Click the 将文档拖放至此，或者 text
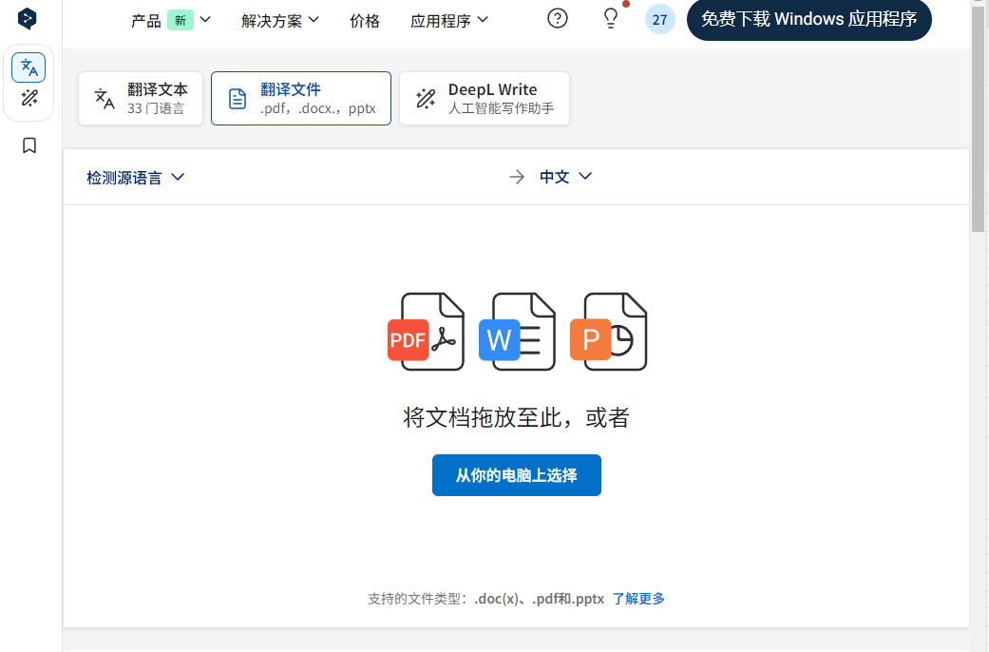Screen dimensions: 989x652 tap(516, 417)
